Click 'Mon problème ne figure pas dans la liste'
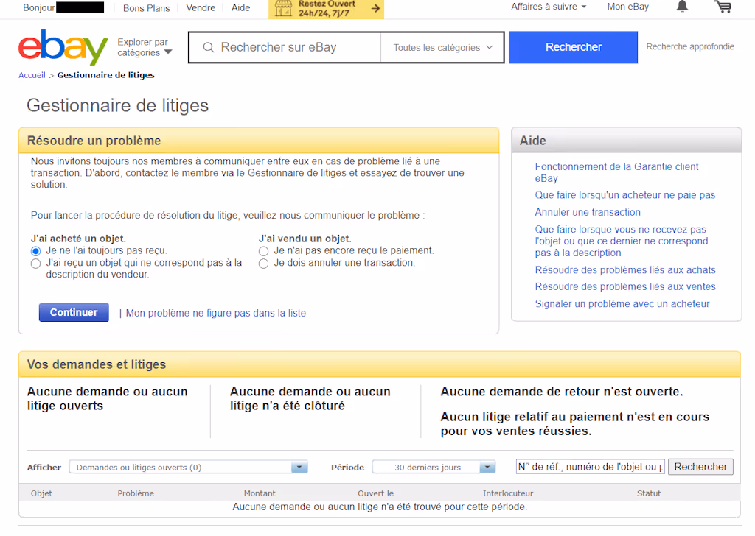 pos(215,313)
